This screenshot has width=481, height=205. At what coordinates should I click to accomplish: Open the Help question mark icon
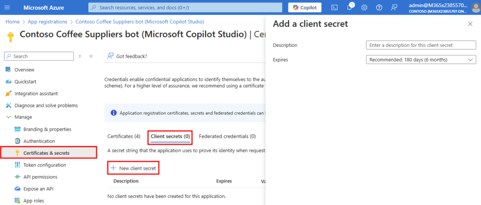(379, 8)
